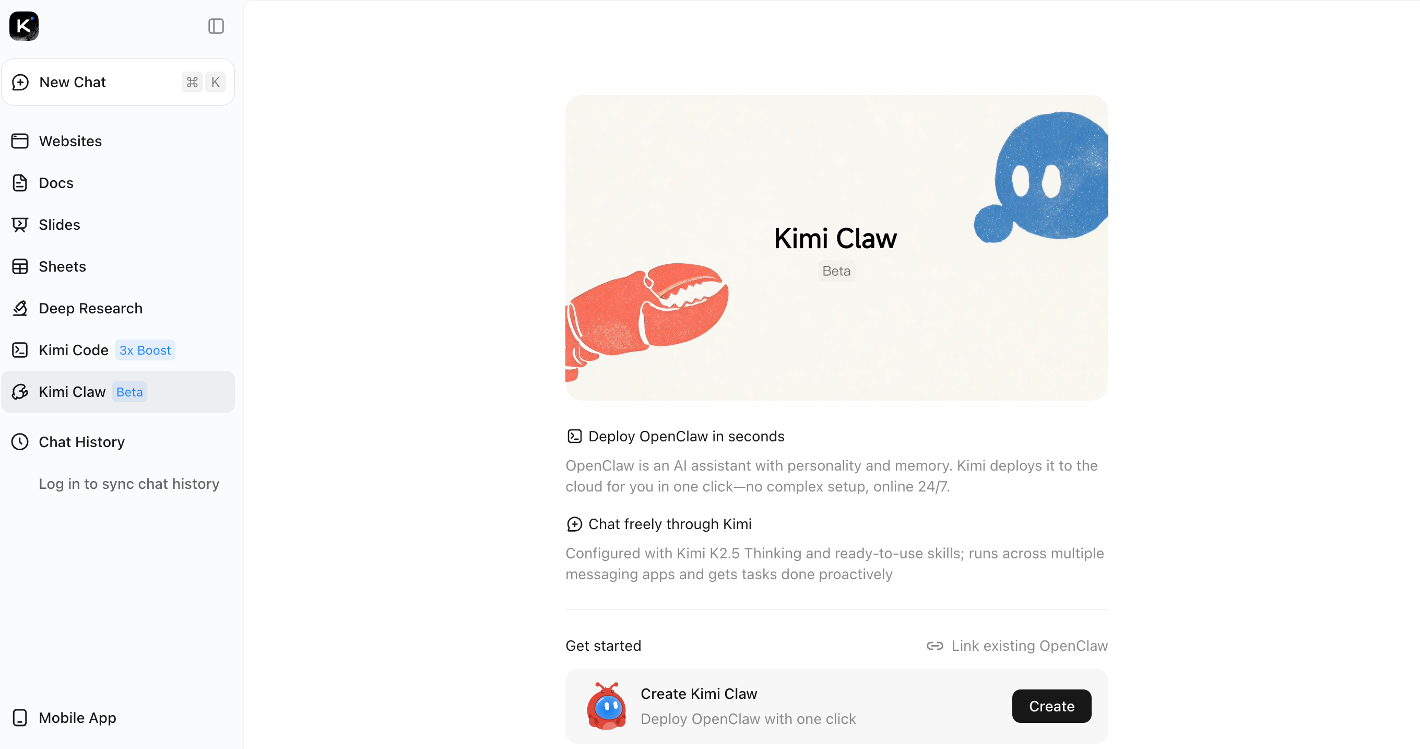
Task: Click the Deploy OpenClaw in seconds heading
Action: [687, 436]
